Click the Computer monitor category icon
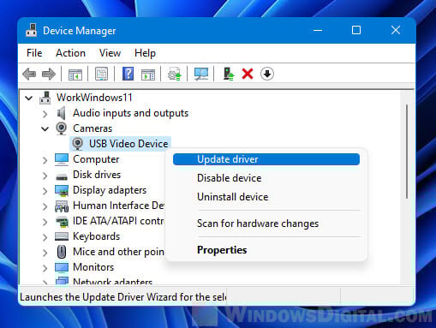436x328 pixels. tap(62, 159)
